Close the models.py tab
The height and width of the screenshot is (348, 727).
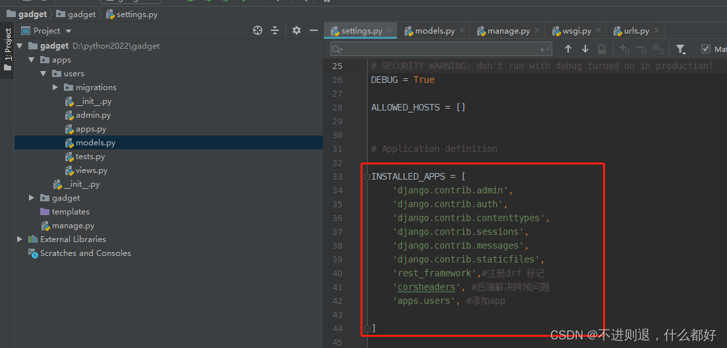[462, 31]
